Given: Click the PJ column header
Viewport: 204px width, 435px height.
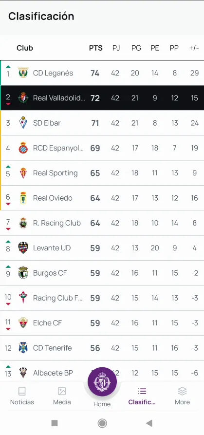Looking at the screenshot, I should (116, 48).
